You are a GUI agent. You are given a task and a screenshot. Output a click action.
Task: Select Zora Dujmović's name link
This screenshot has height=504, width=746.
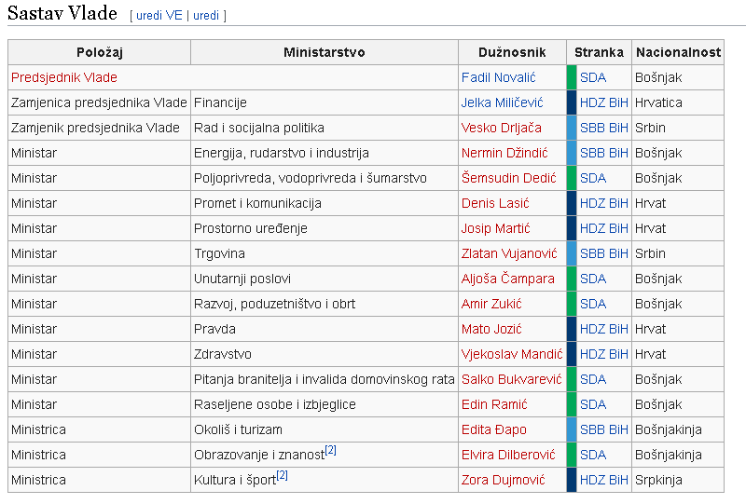[x=503, y=480]
